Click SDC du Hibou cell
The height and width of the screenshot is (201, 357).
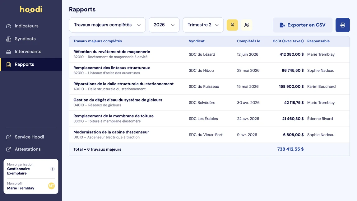(x=201, y=70)
